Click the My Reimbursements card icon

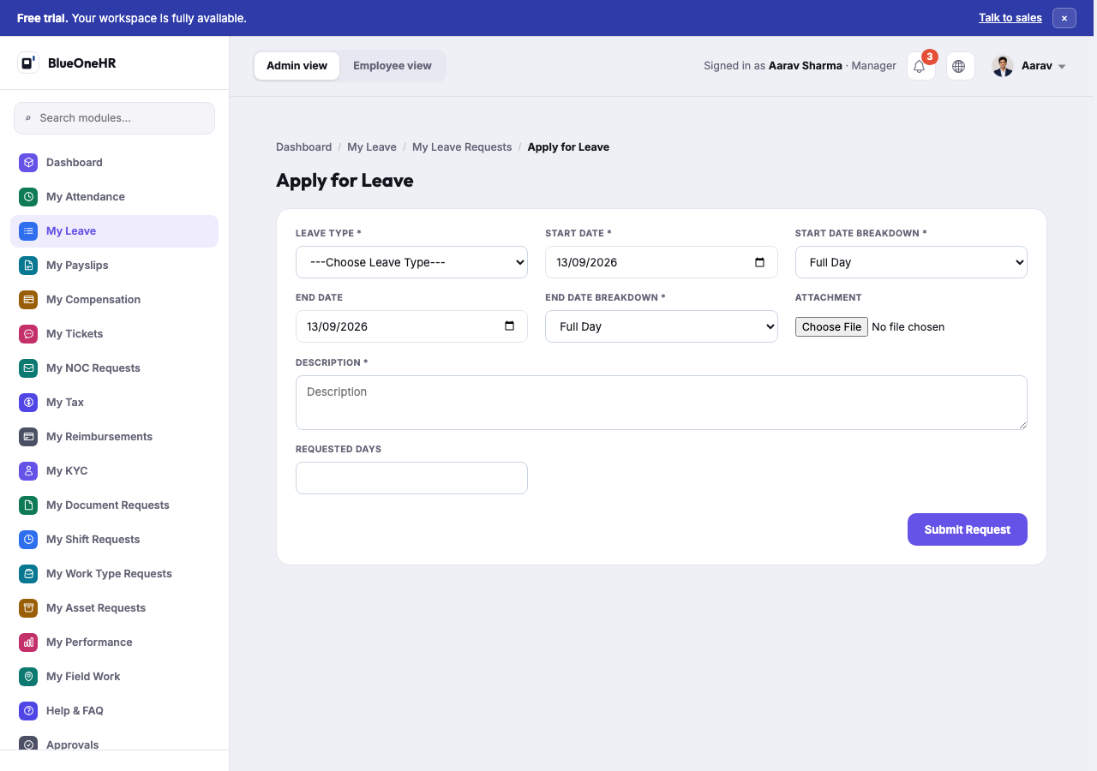[x=28, y=437]
